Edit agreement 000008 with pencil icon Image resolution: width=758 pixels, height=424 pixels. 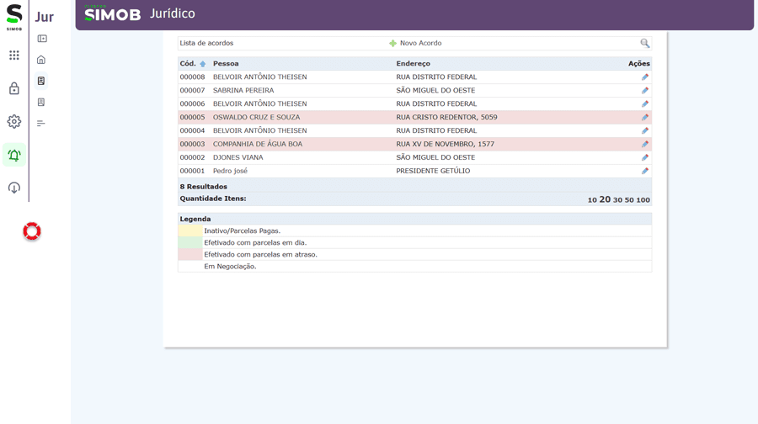coord(644,77)
